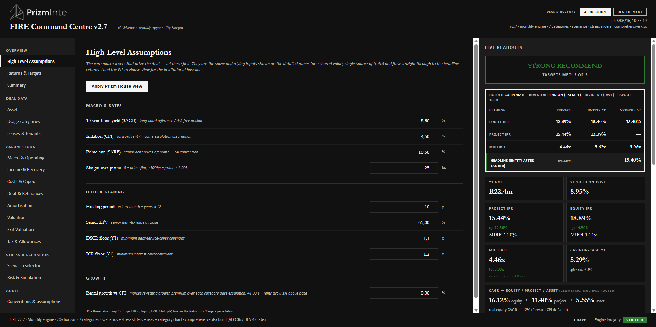
Task: Click Engine integrity Verified badge
Action: [x=634, y=320]
